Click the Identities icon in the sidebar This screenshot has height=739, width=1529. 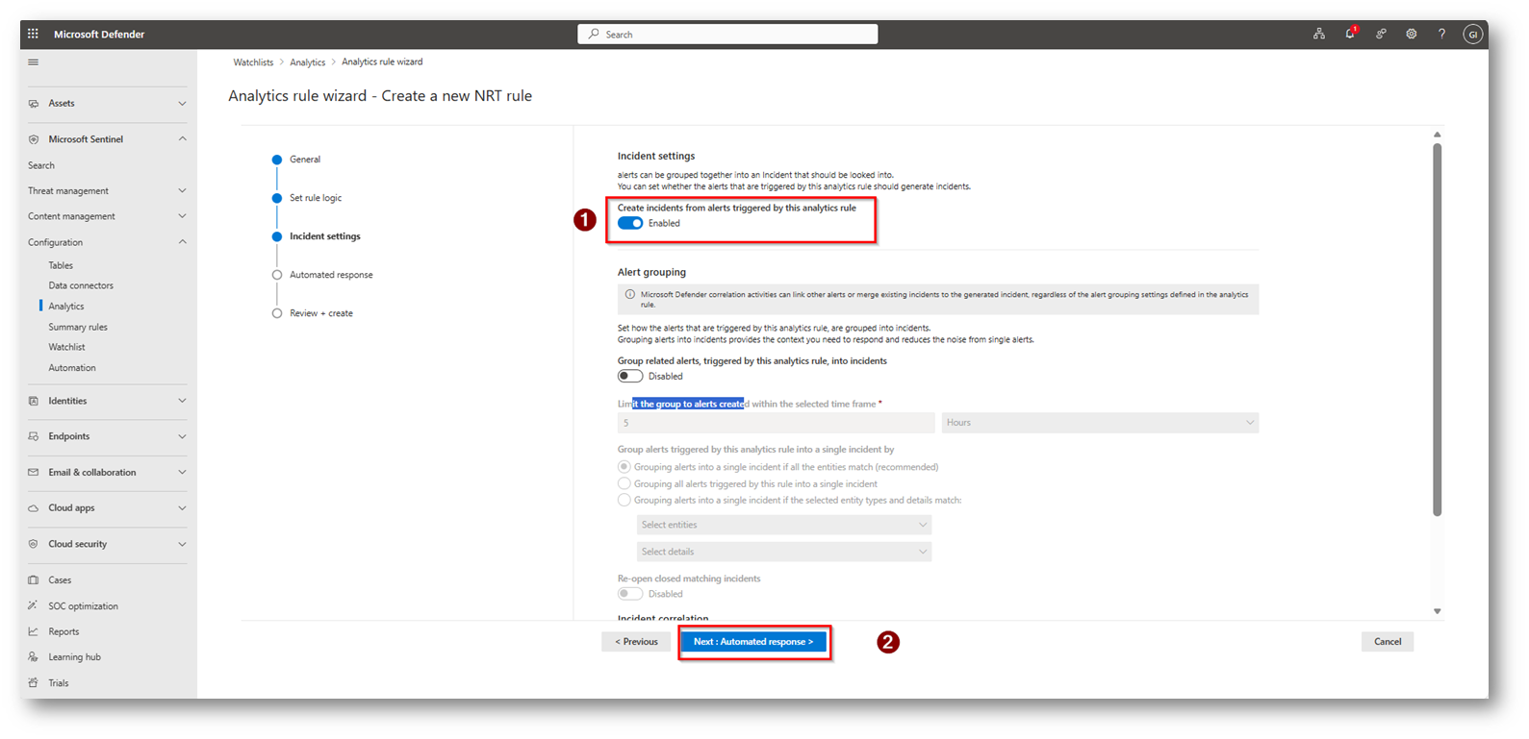coord(34,401)
